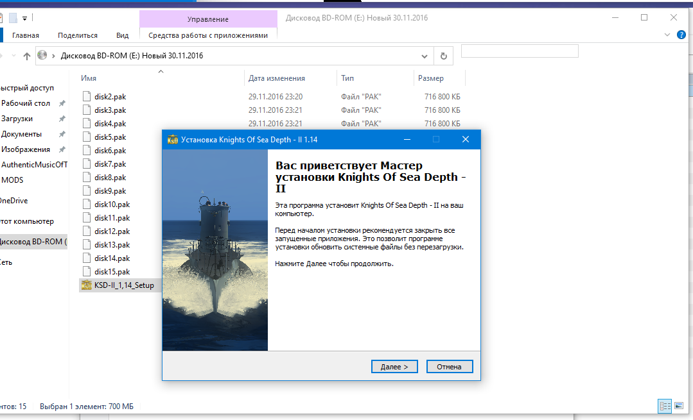This screenshot has width=693, height=420.
Task: Select the disk9.pak file
Action: (x=110, y=191)
